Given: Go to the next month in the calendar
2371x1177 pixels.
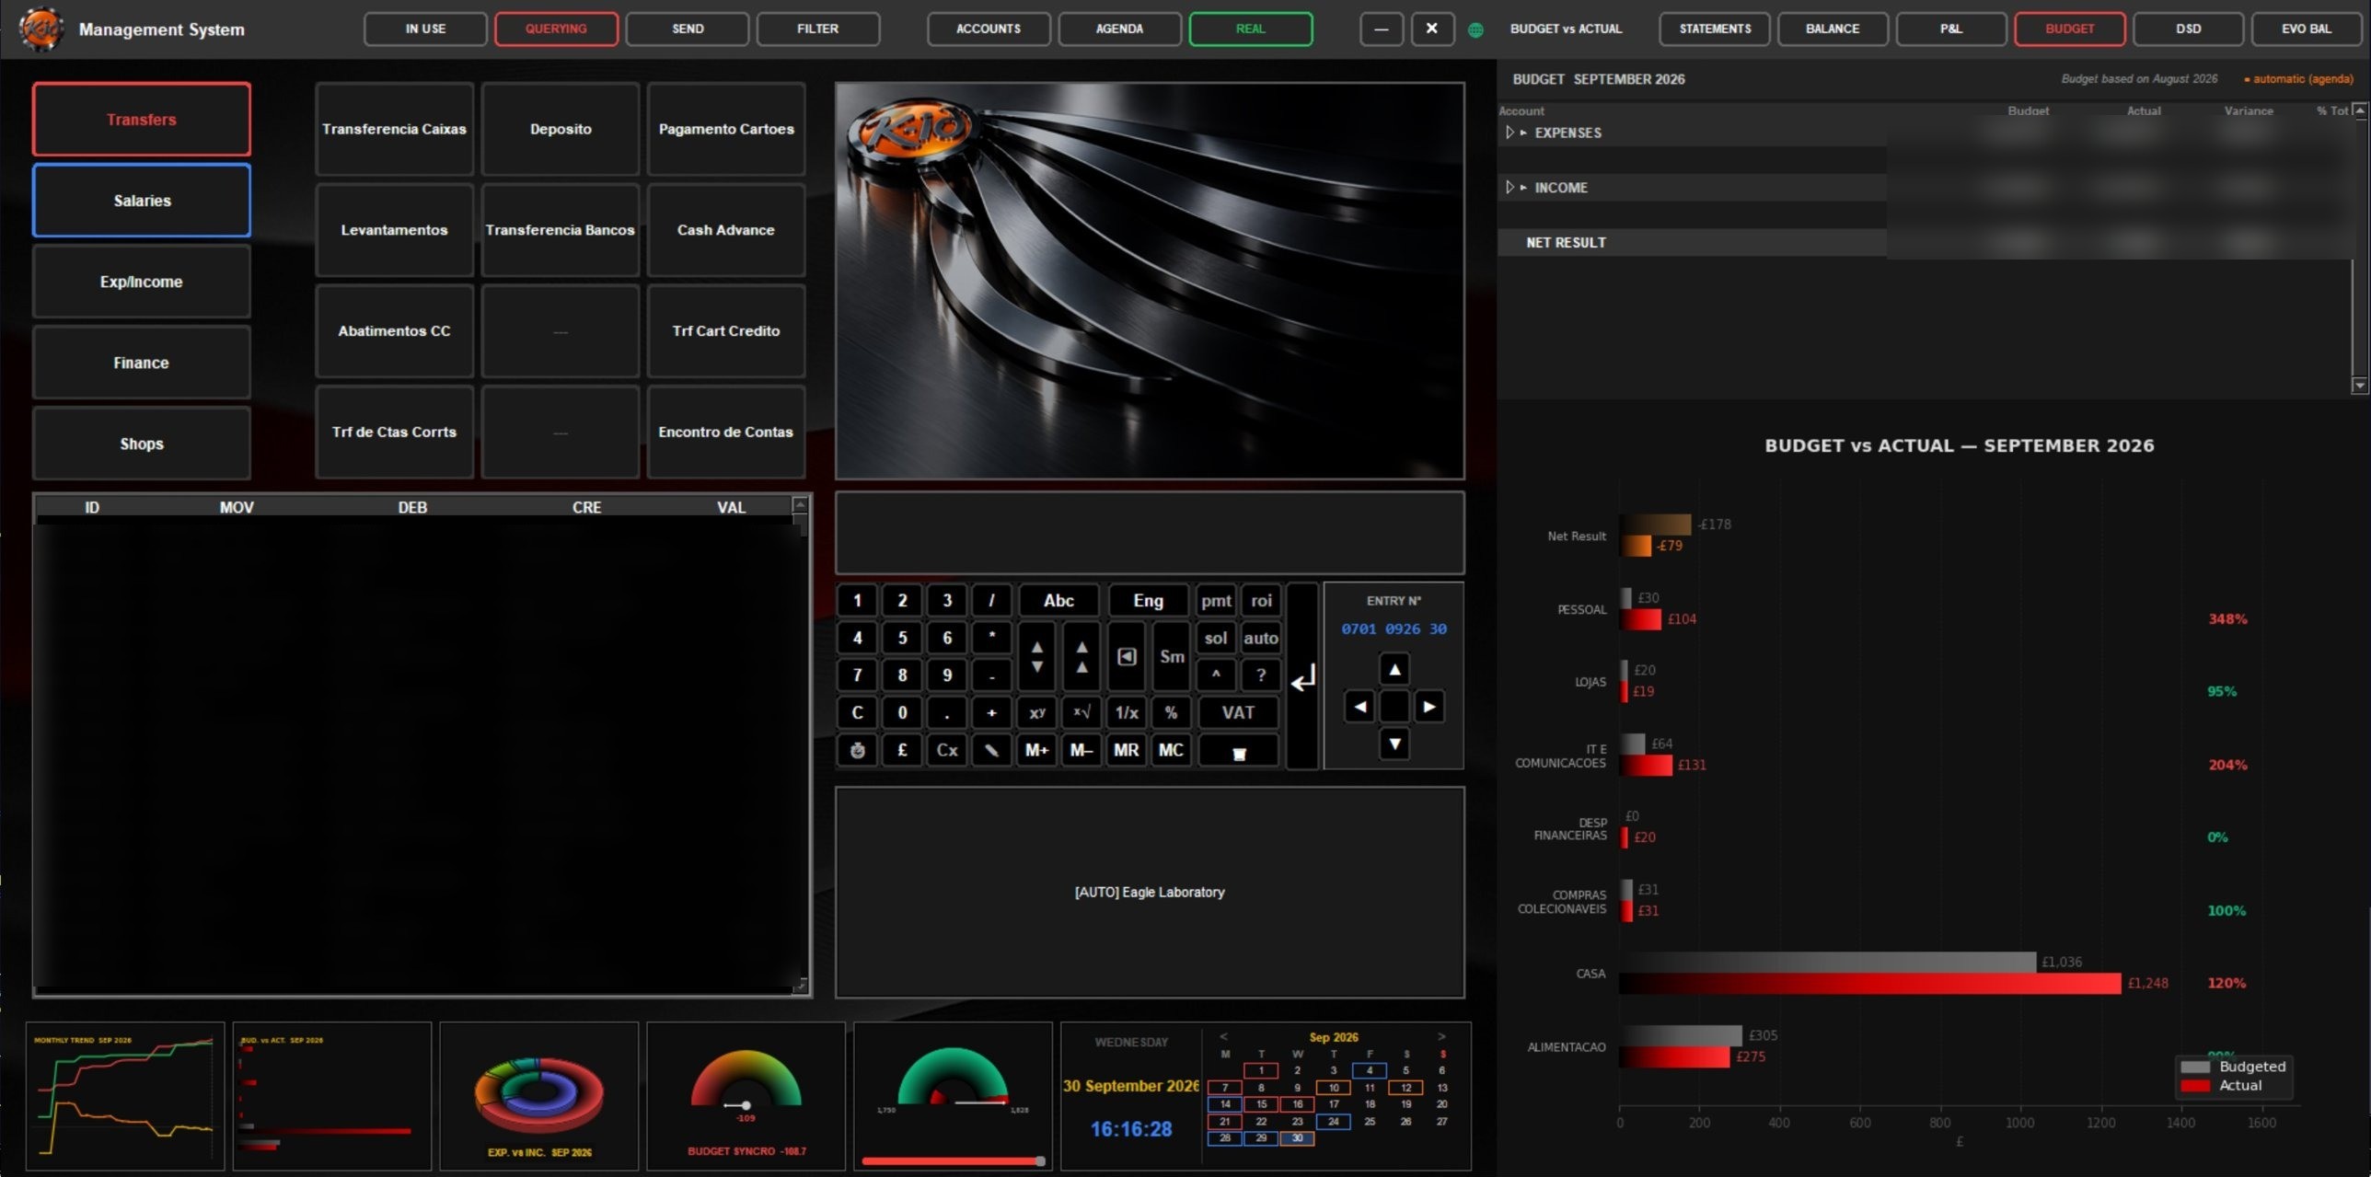Looking at the screenshot, I should (x=1441, y=1036).
